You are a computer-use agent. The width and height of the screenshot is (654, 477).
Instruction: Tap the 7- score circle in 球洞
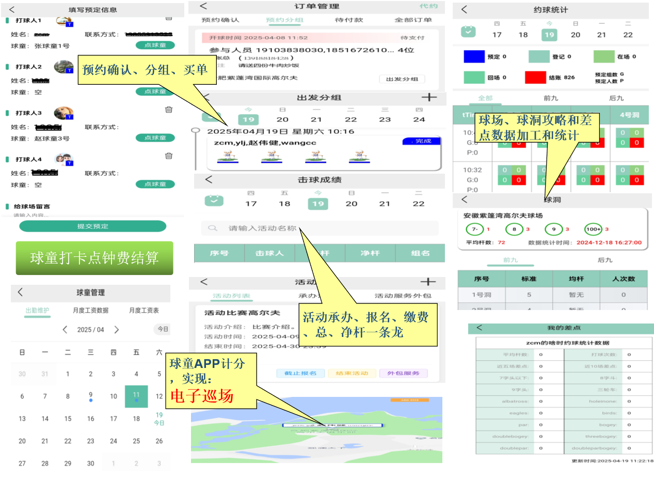475,229
